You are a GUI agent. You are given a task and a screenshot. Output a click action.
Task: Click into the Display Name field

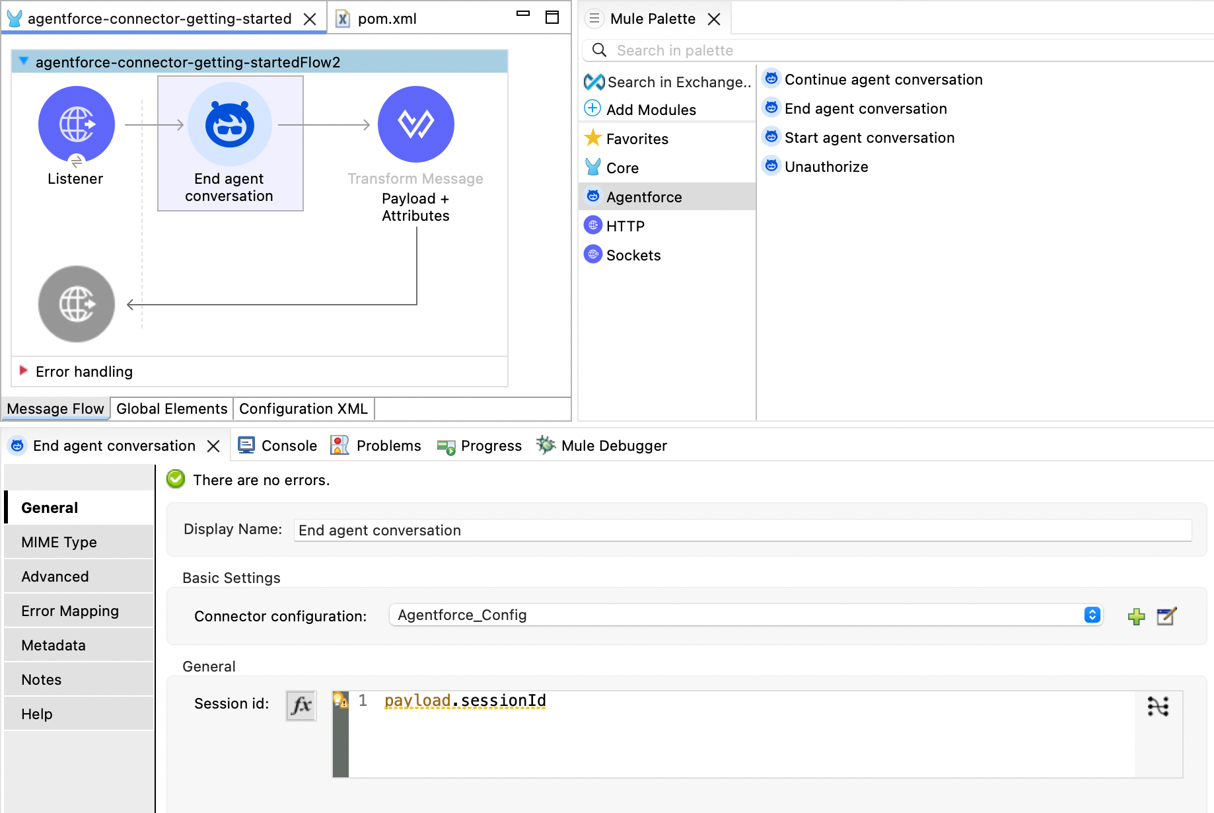pos(742,530)
